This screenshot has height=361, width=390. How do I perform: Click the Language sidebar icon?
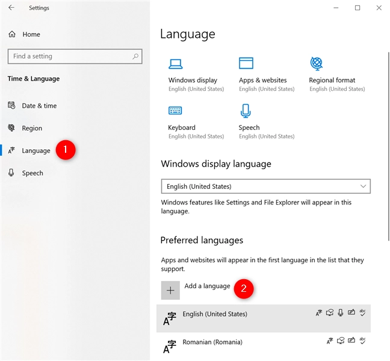click(x=11, y=150)
